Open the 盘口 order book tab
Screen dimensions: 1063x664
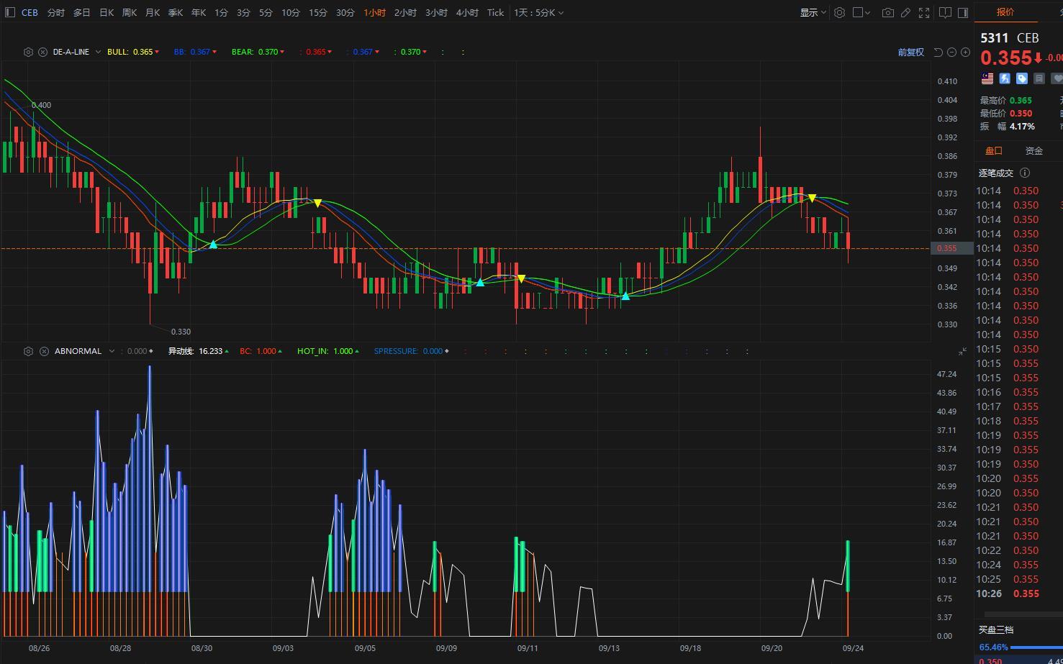pos(994,150)
